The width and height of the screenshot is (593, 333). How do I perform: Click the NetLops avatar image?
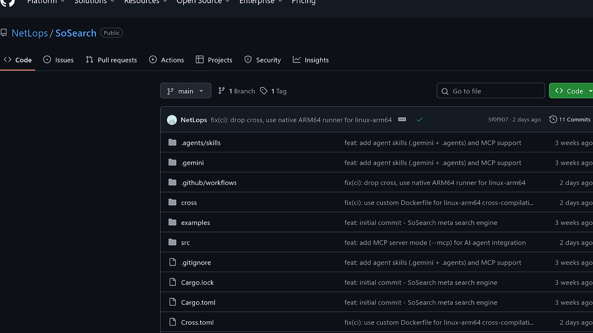pyautogui.click(x=172, y=120)
